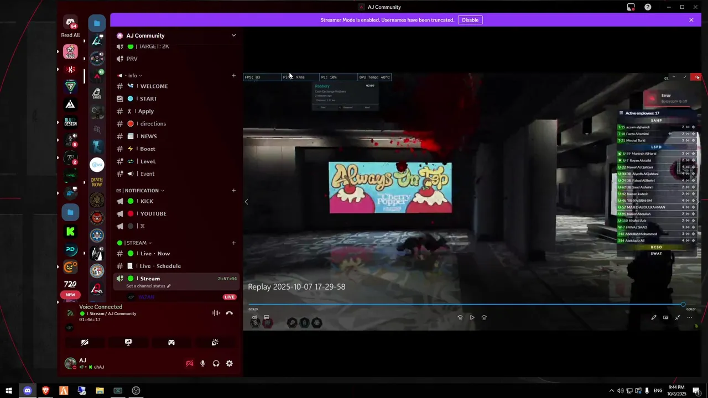Click Set a channel status
The width and height of the screenshot is (708, 398).
pyautogui.click(x=149, y=286)
